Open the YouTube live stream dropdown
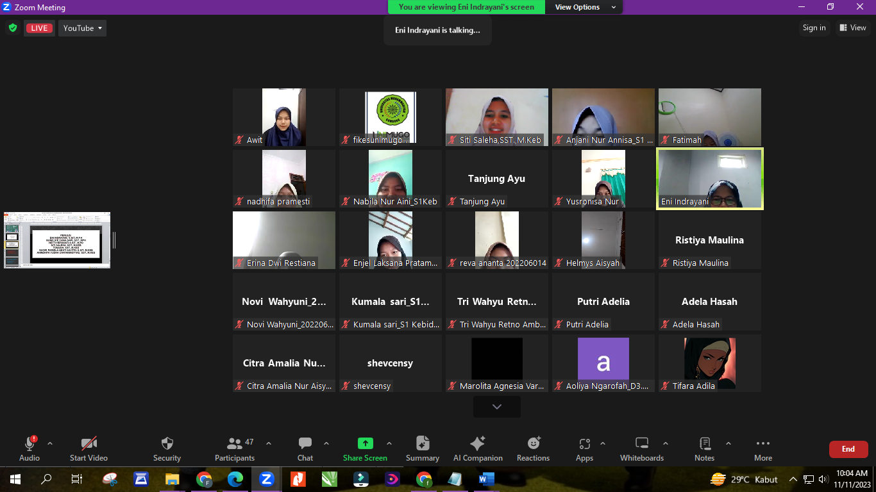876x492 pixels. [83, 28]
